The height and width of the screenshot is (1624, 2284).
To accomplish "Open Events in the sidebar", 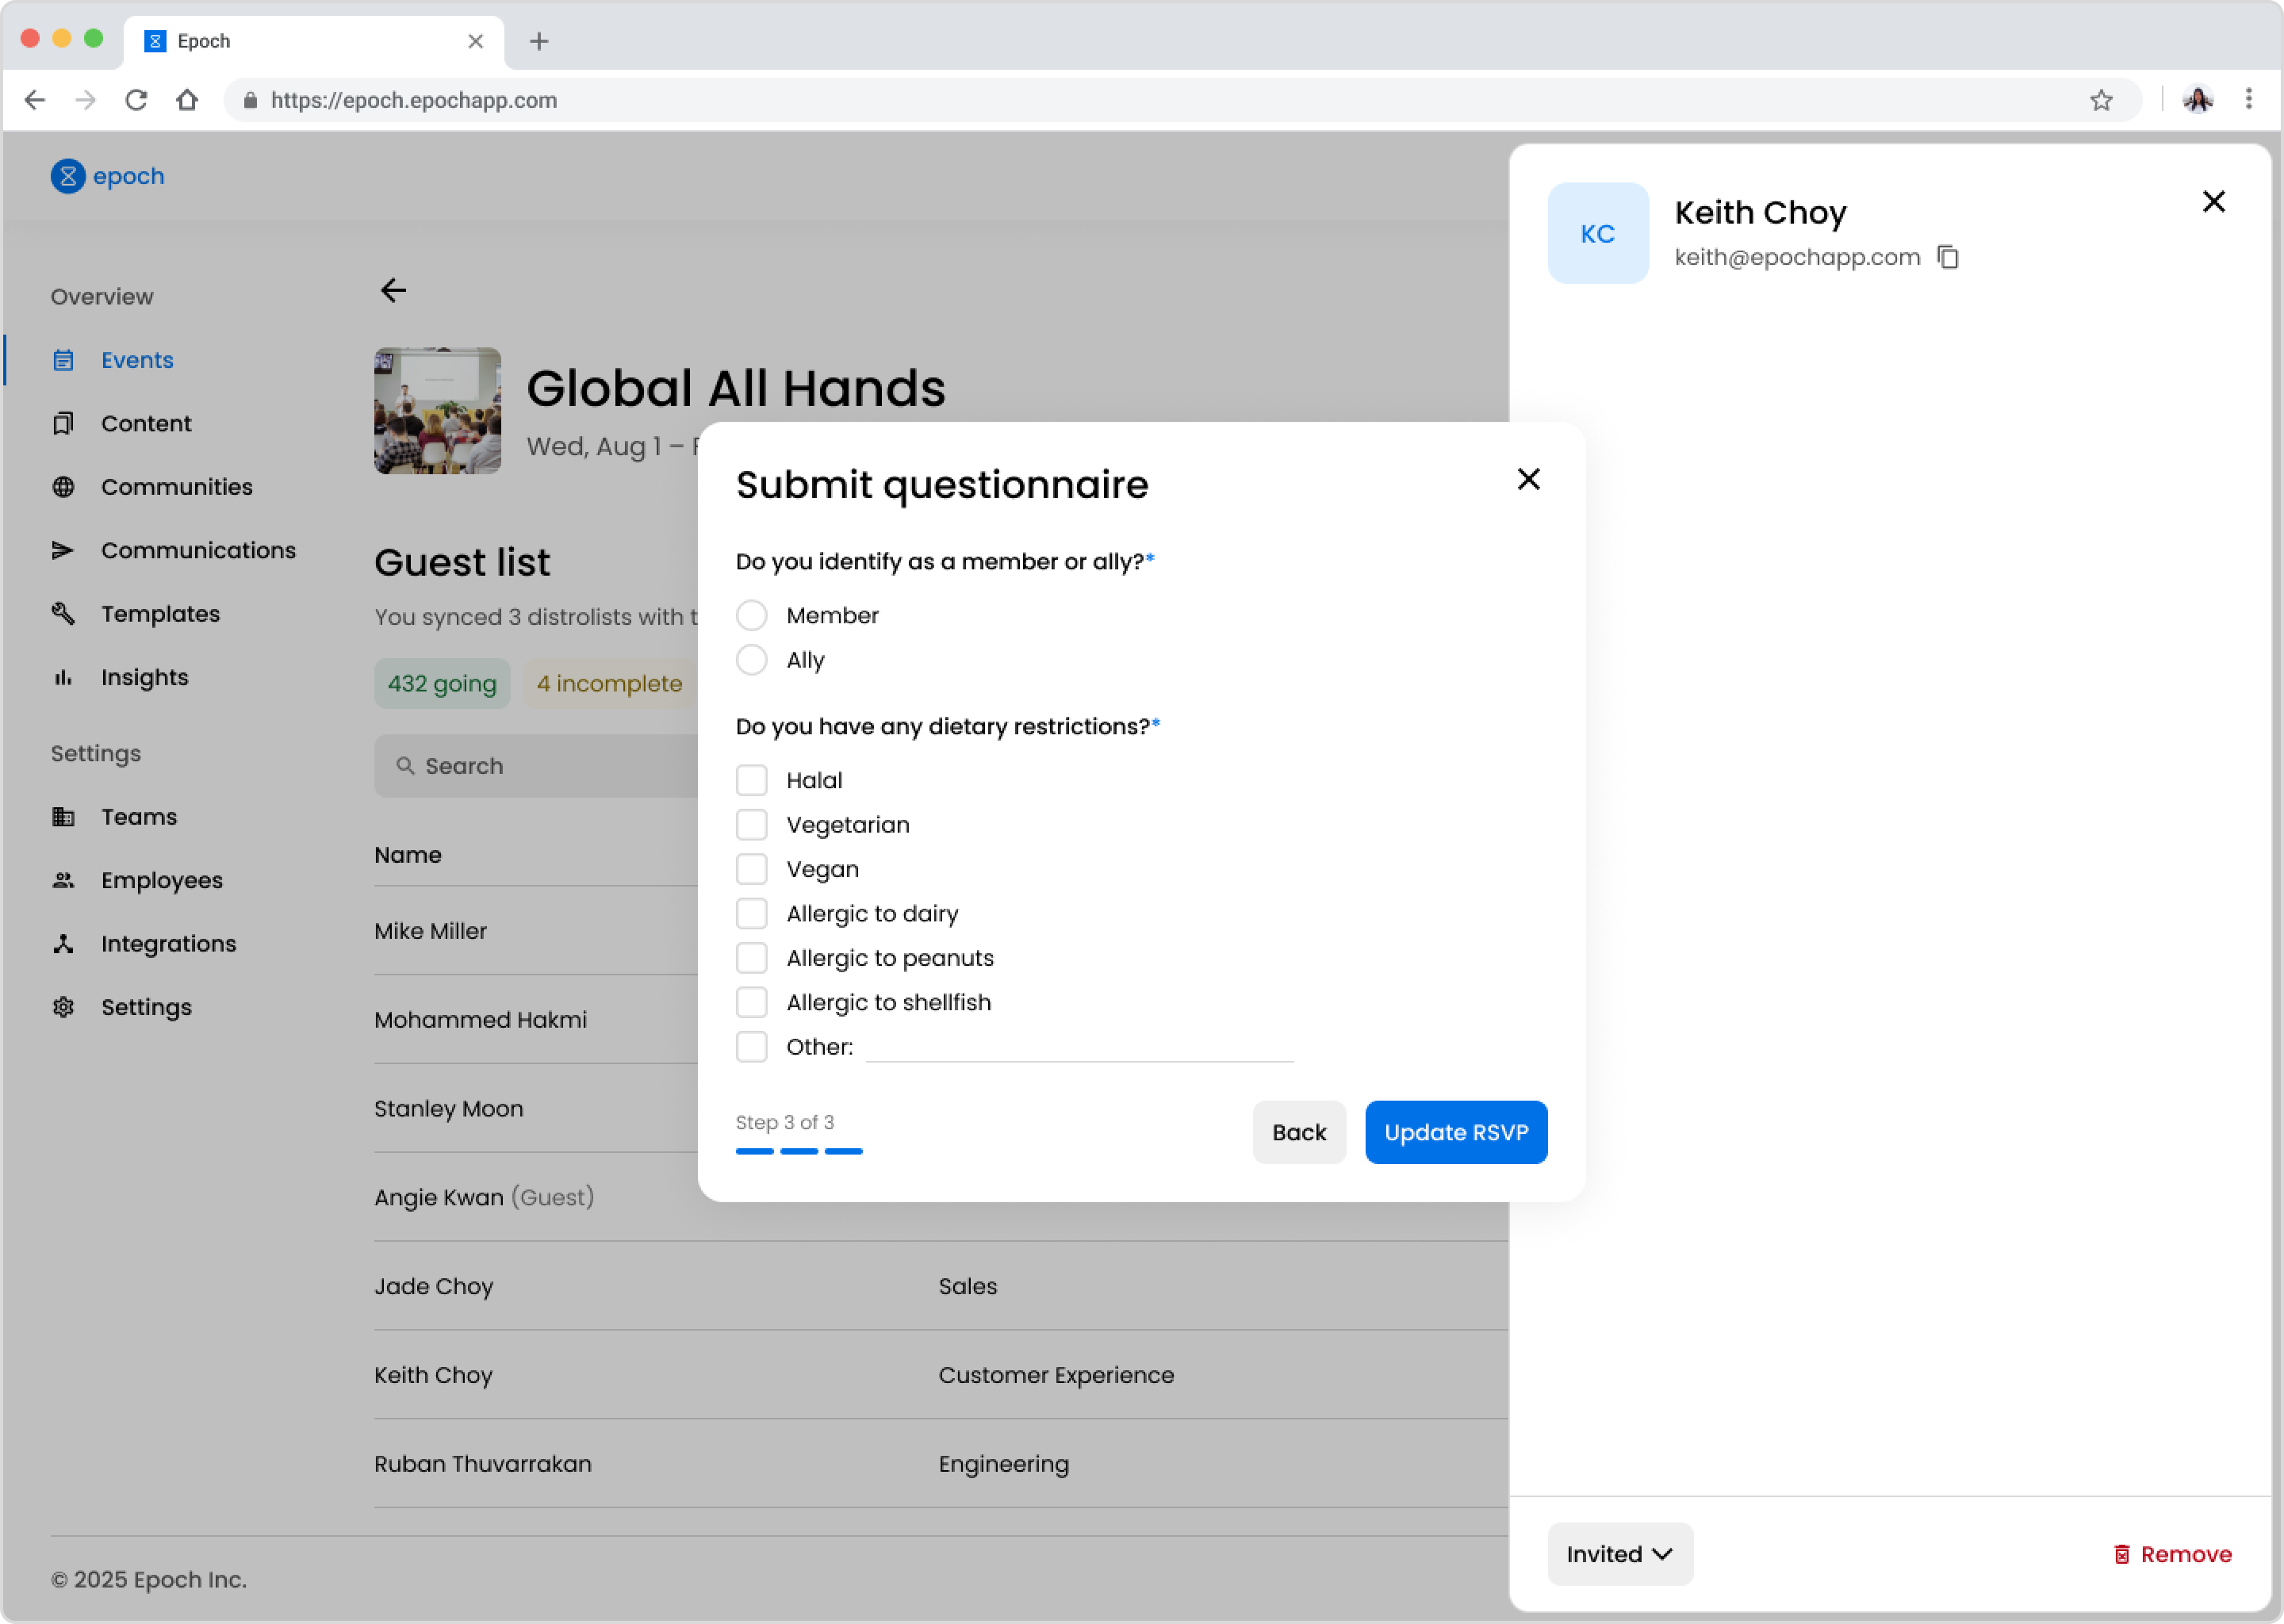I will [x=137, y=360].
